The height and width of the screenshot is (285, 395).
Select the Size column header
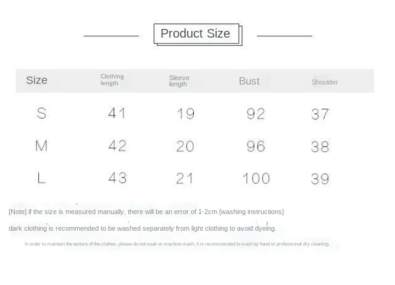click(37, 80)
